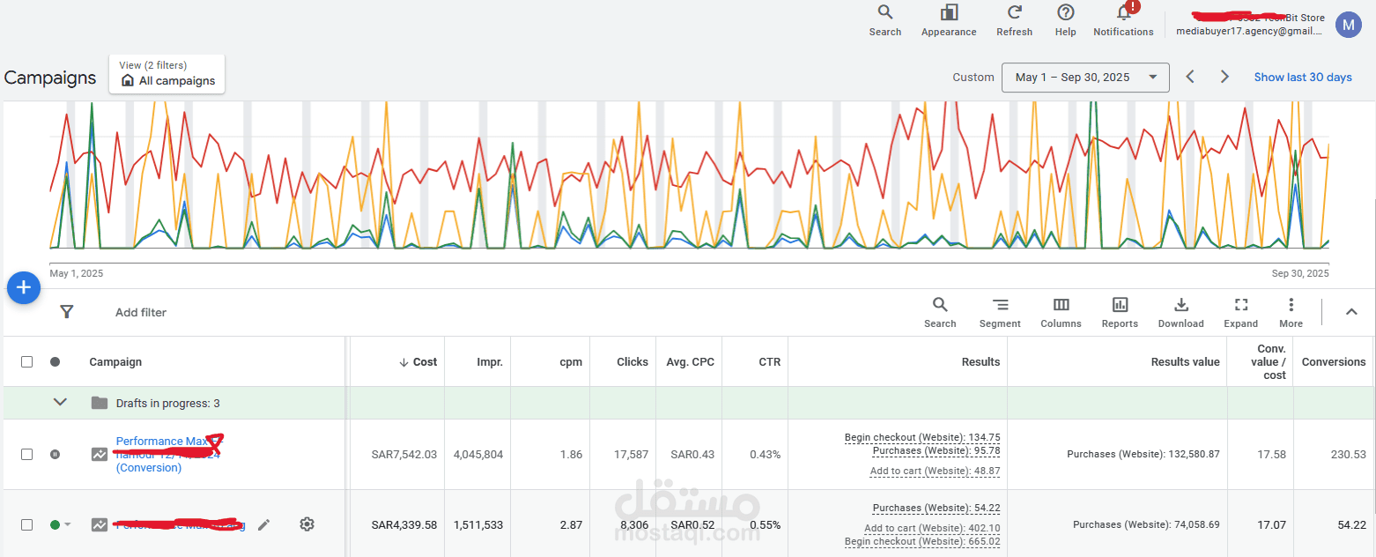Click the Download icon
The height and width of the screenshot is (557, 1376).
(1180, 306)
